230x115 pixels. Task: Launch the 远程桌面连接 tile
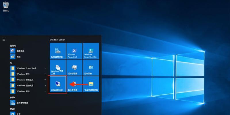pos(58,84)
